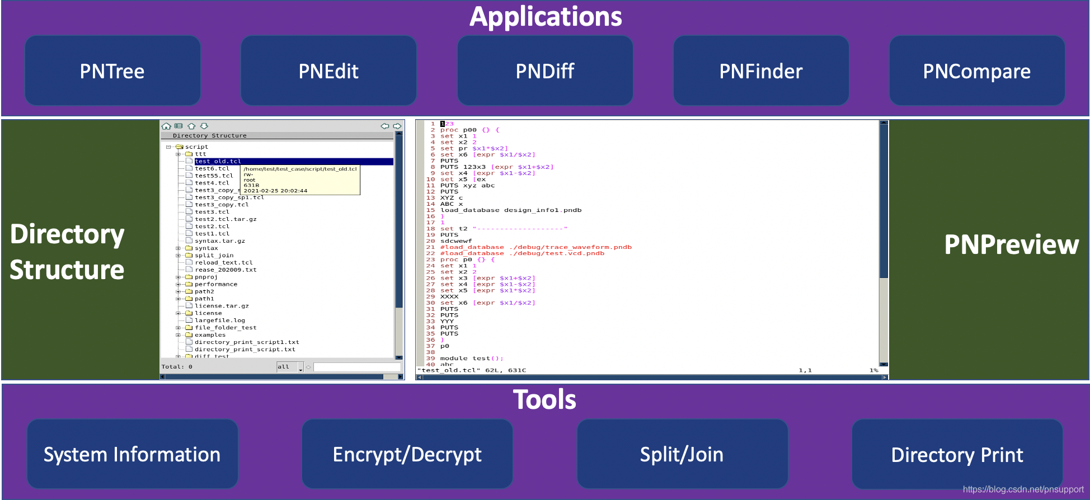Click the directory tree vertical scrollbar

(399, 246)
